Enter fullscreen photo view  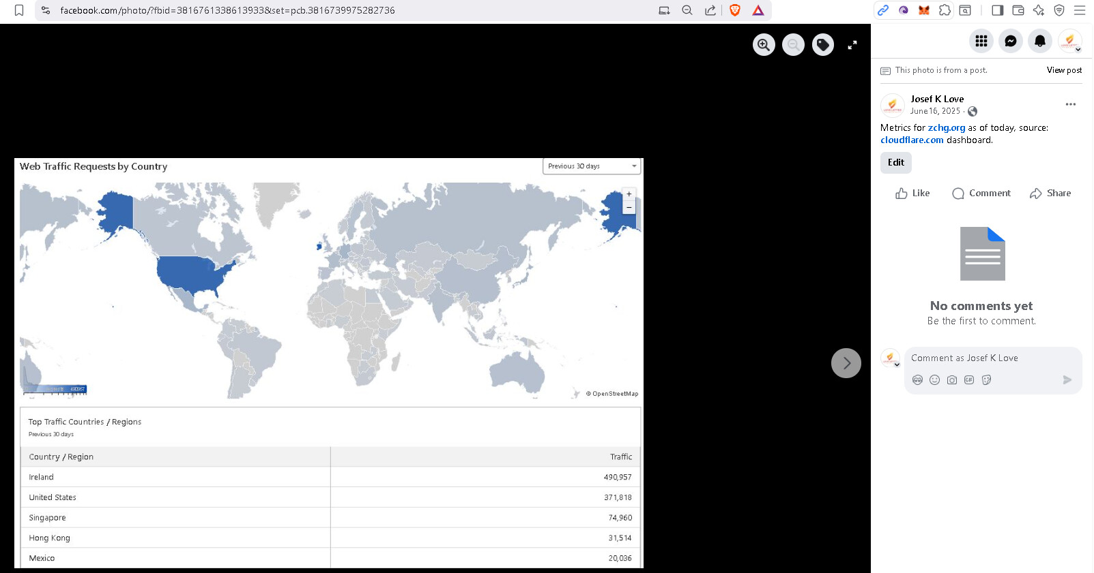point(852,45)
